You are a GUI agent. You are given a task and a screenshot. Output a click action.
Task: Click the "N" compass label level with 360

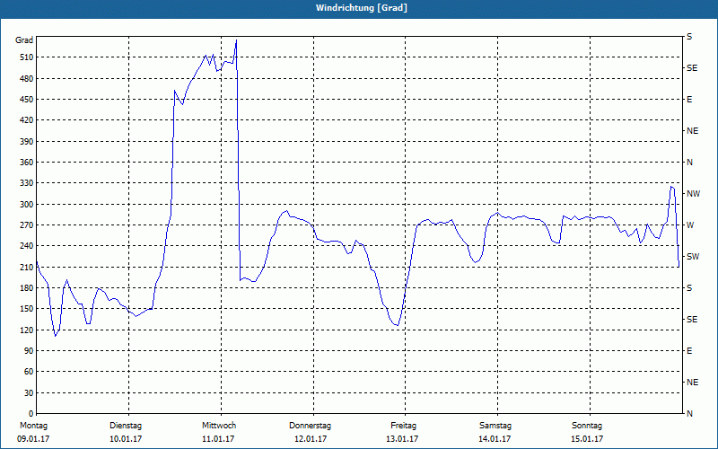[690, 163]
